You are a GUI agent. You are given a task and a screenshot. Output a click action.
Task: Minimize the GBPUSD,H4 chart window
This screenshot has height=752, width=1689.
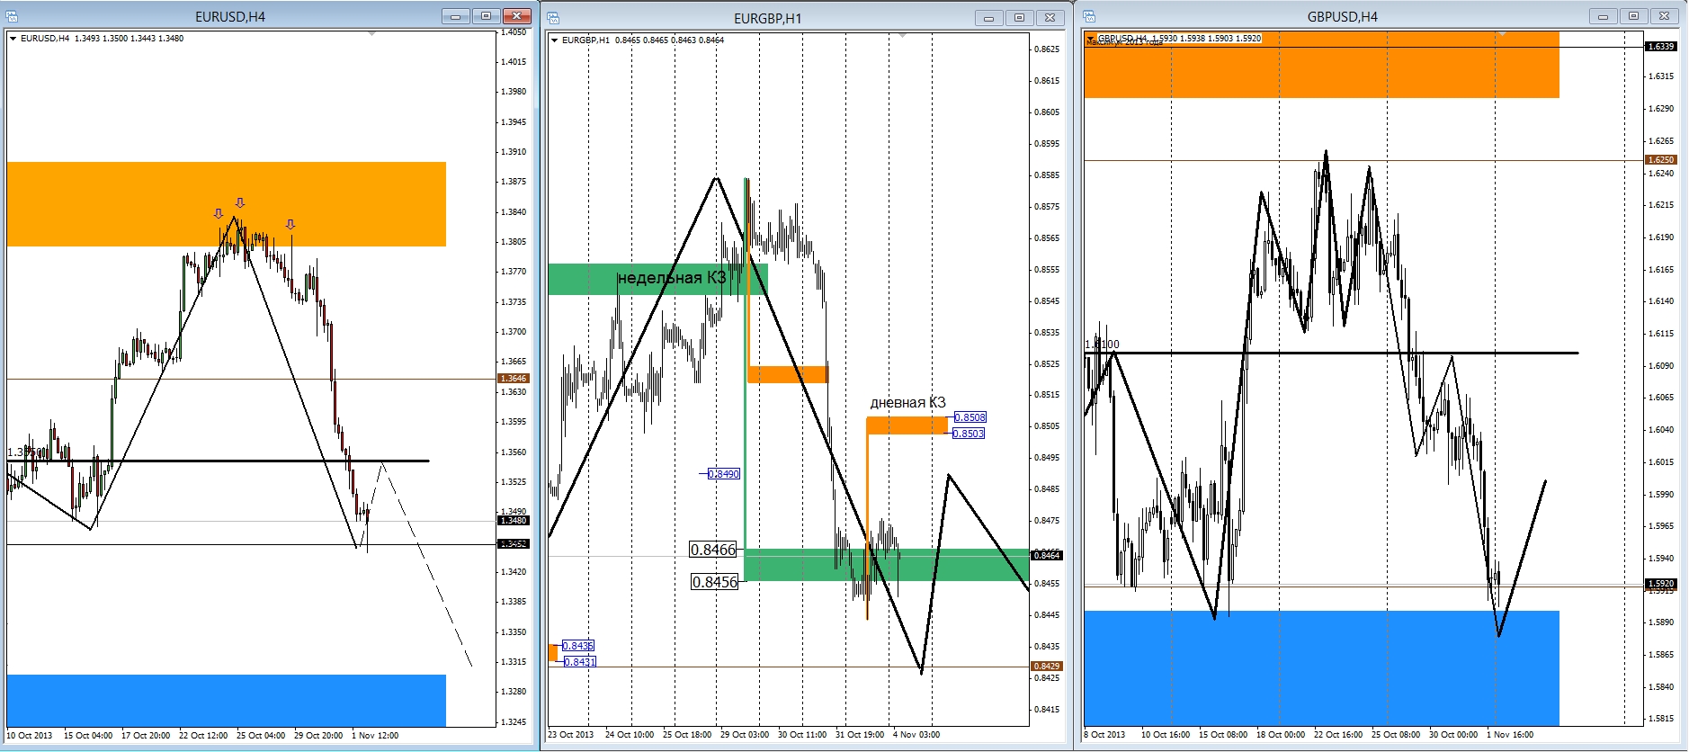coord(1603,16)
